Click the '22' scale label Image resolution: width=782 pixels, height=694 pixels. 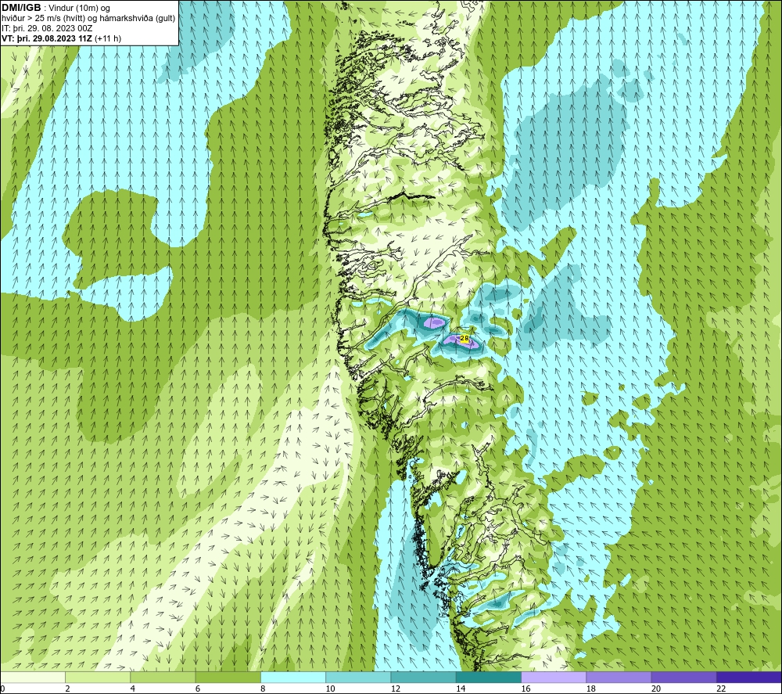click(722, 689)
